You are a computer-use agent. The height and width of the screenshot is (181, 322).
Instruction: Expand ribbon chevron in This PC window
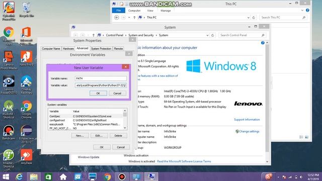click(x=302, y=10)
